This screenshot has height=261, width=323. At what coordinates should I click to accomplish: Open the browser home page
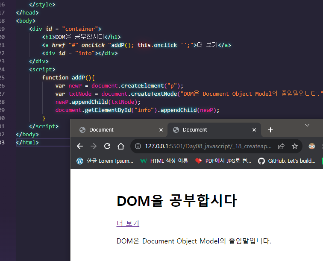coord(121,146)
